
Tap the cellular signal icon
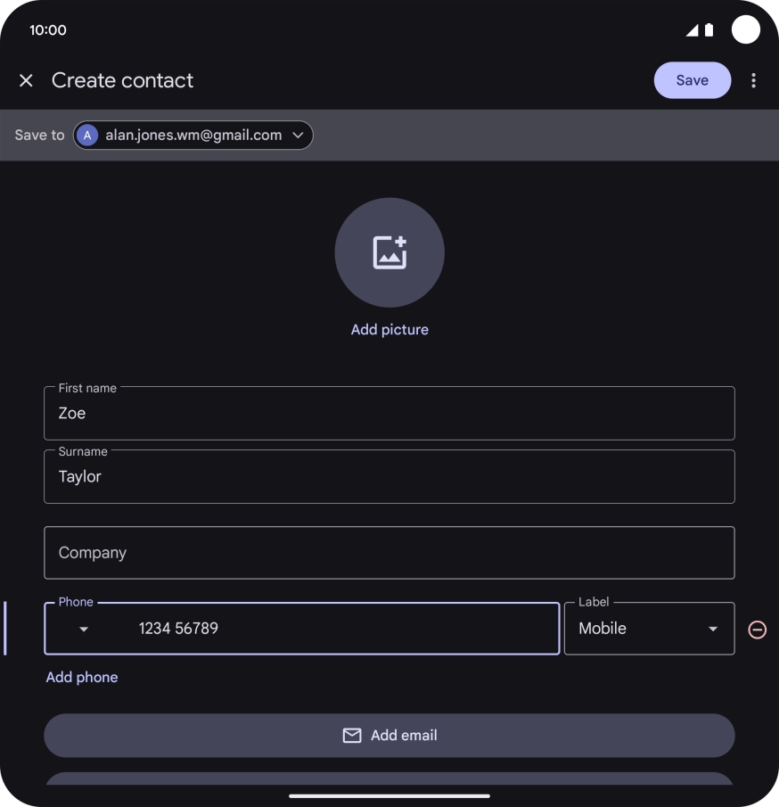pyautogui.click(x=692, y=30)
